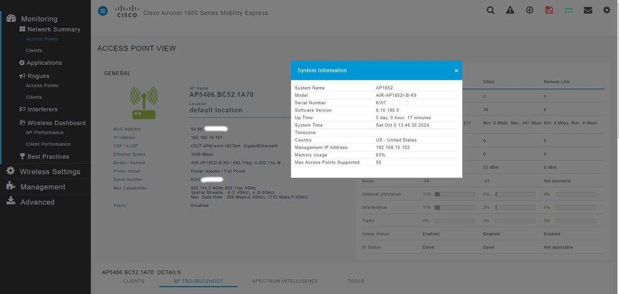Click the model value AIR-AP1852I-B-K9 in dialog
This screenshot has height=294, width=619.
coord(396,95)
